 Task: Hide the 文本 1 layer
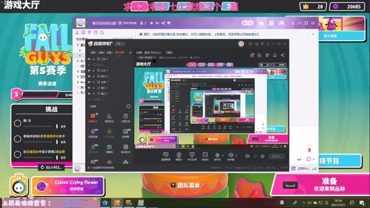click(89, 71)
